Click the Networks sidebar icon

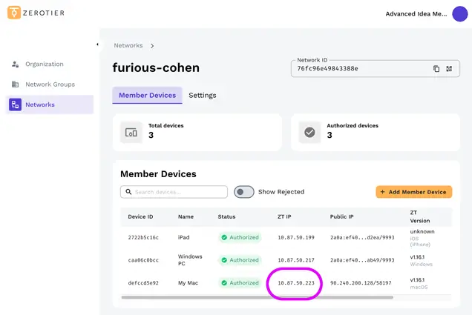point(15,105)
